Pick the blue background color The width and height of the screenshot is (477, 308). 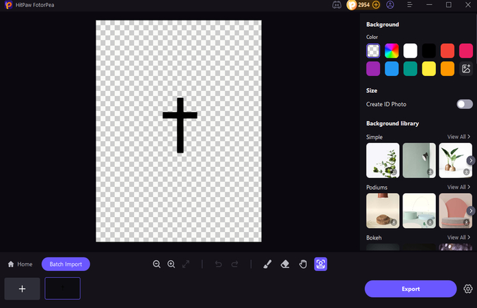pos(392,68)
